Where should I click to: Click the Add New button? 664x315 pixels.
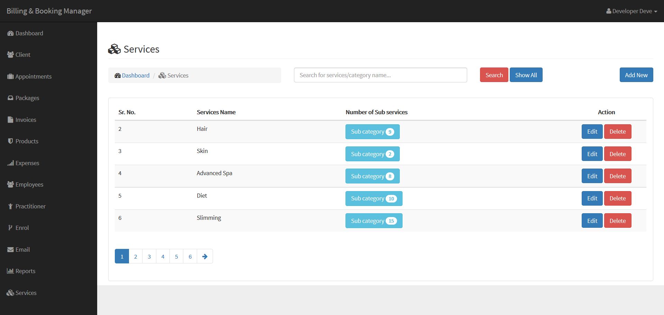click(x=636, y=75)
